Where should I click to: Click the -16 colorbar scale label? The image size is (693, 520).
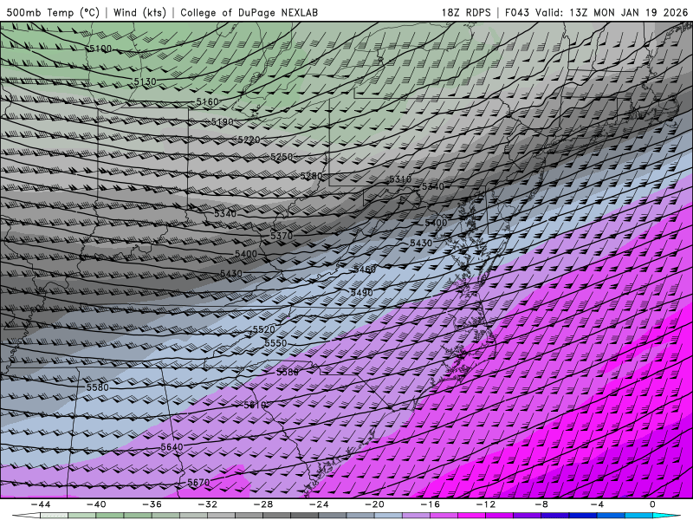[x=431, y=504]
